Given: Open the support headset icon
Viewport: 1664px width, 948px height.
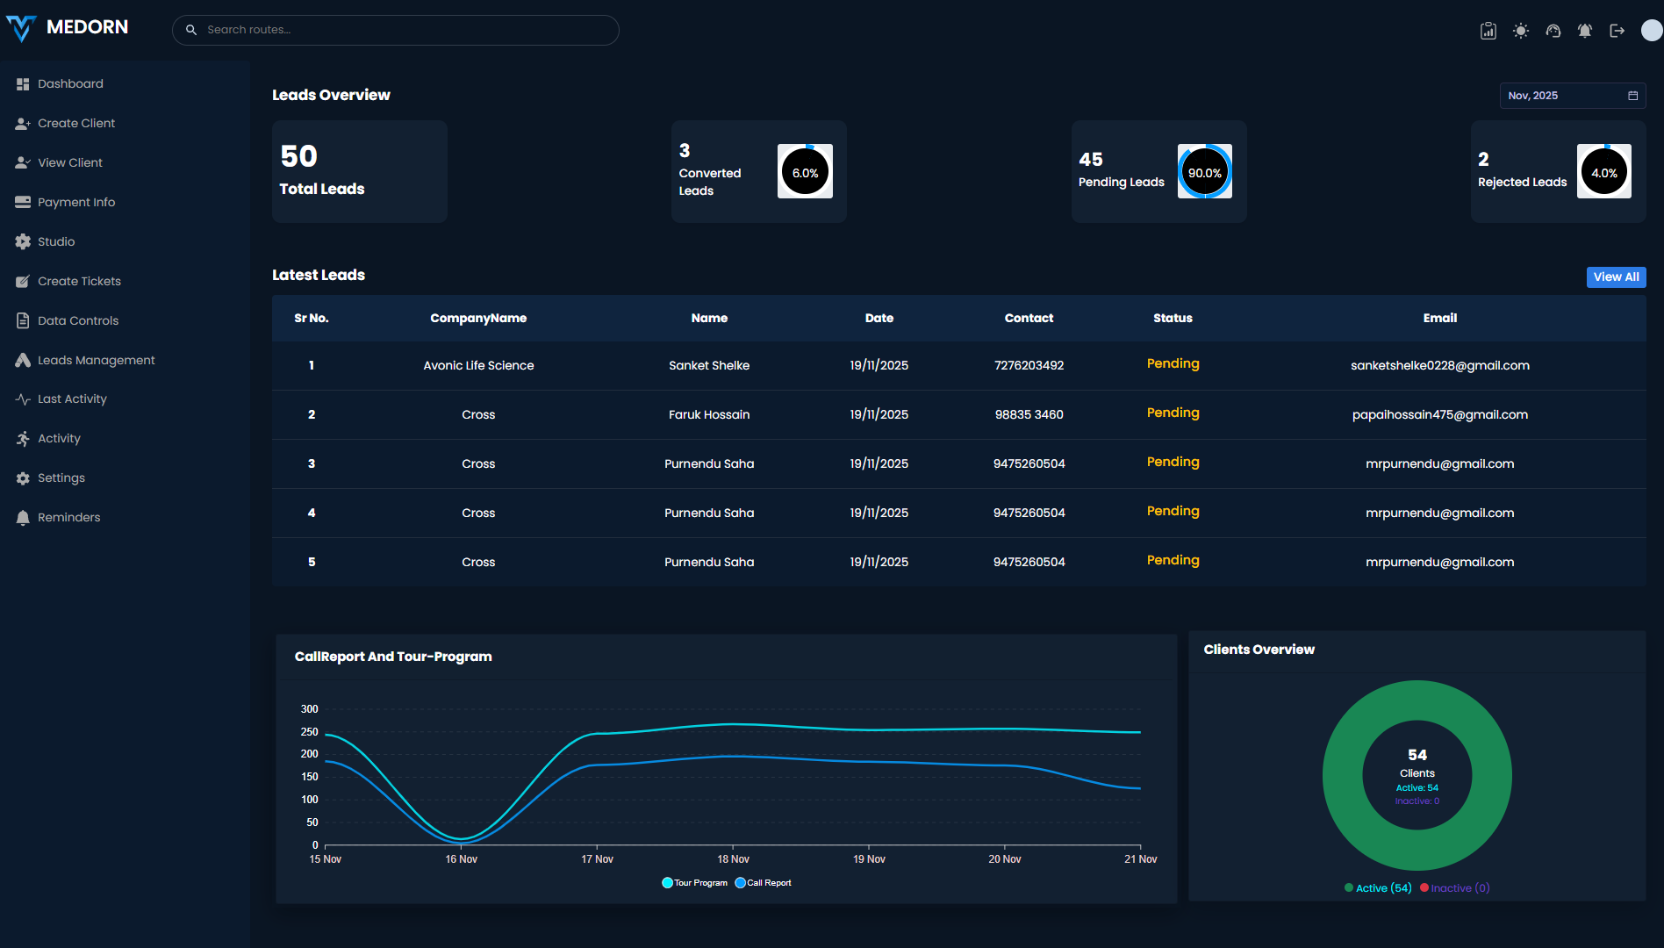Looking at the screenshot, I should pos(1553,31).
